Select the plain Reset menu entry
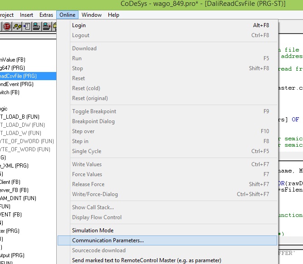This screenshot has width=303, height=264. (167, 78)
